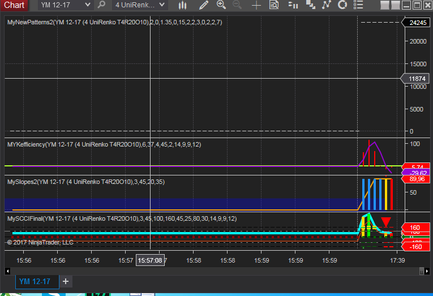
Task: Click the second window link square button
Action: (395, 5)
